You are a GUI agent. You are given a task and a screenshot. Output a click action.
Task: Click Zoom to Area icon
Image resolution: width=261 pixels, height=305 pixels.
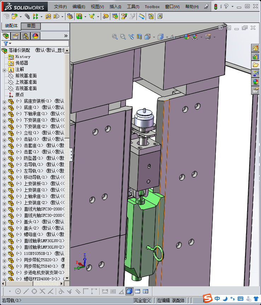pos(123,37)
